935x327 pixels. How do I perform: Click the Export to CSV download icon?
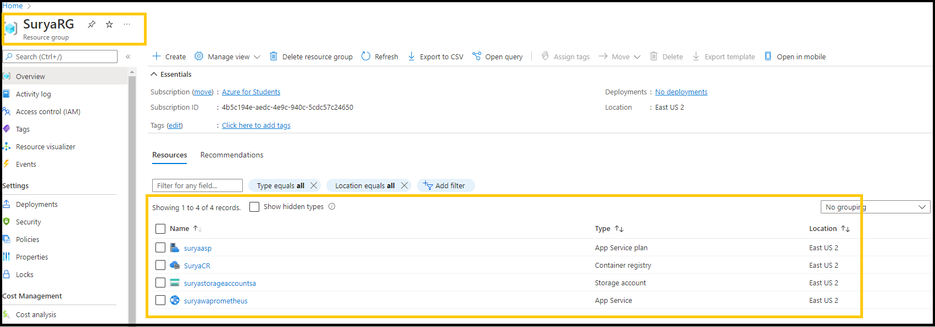(411, 56)
